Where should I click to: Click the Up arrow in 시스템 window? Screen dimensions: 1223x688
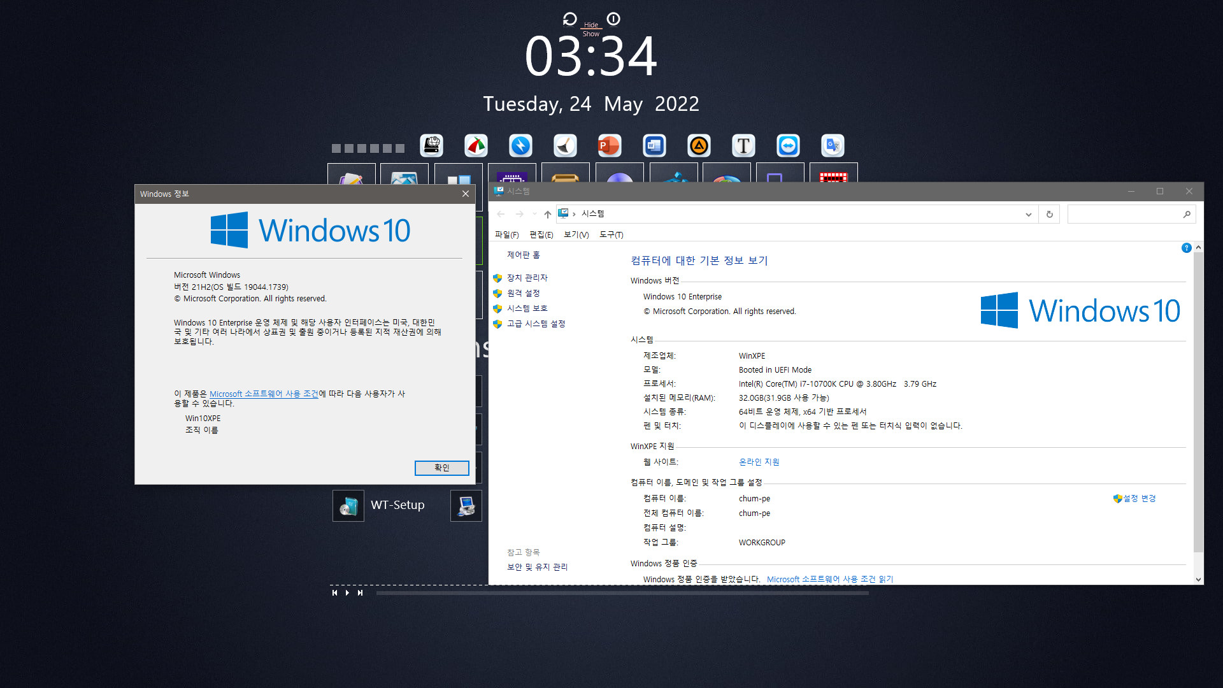click(x=547, y=214)
